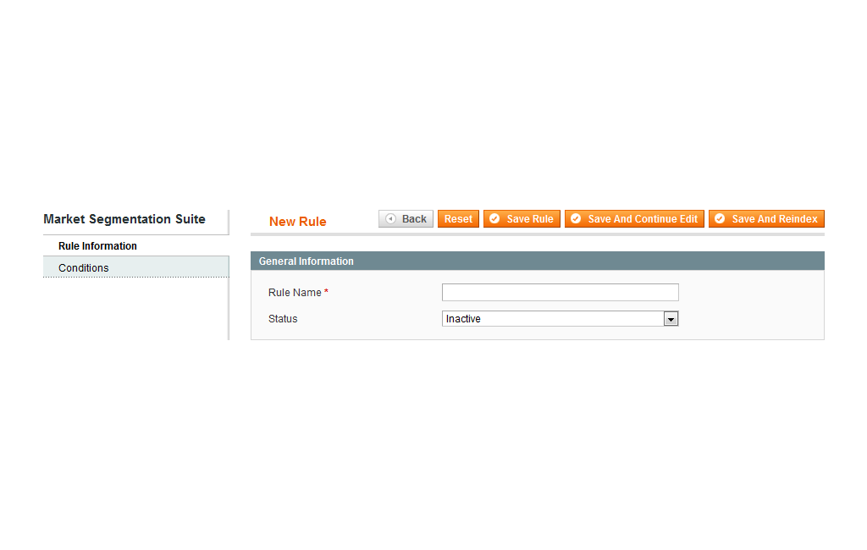Click the Back button

[x=406, y=219]
